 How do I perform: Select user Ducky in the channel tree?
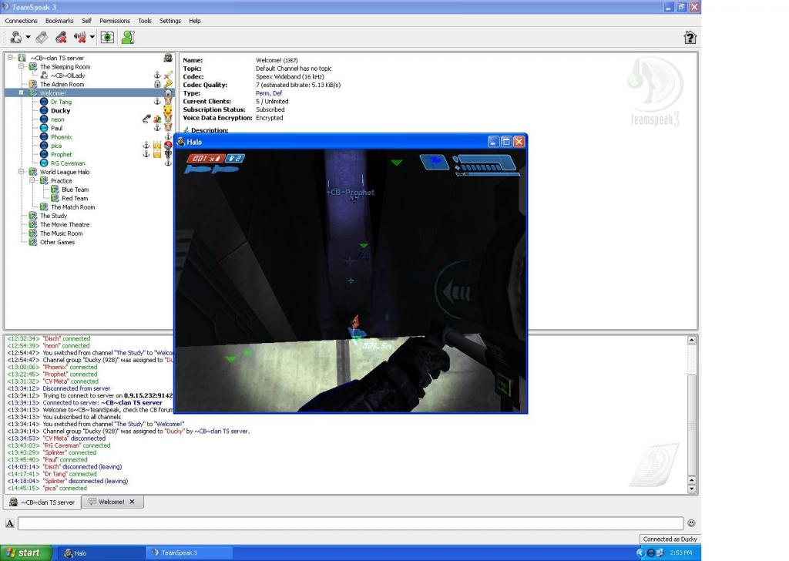coord(60,111)
